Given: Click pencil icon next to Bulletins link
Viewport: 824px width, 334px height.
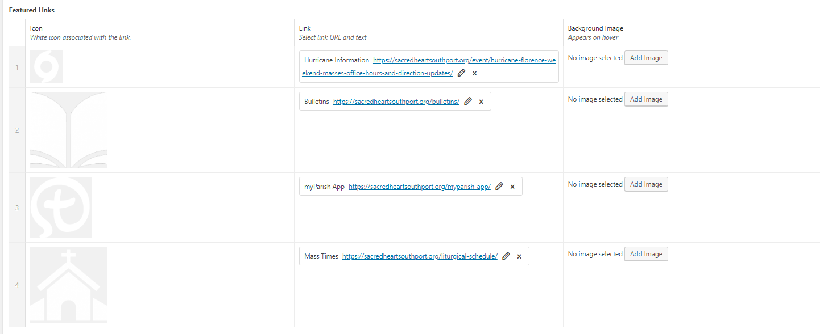Looking at the screenshot, I should pos(469,102).
